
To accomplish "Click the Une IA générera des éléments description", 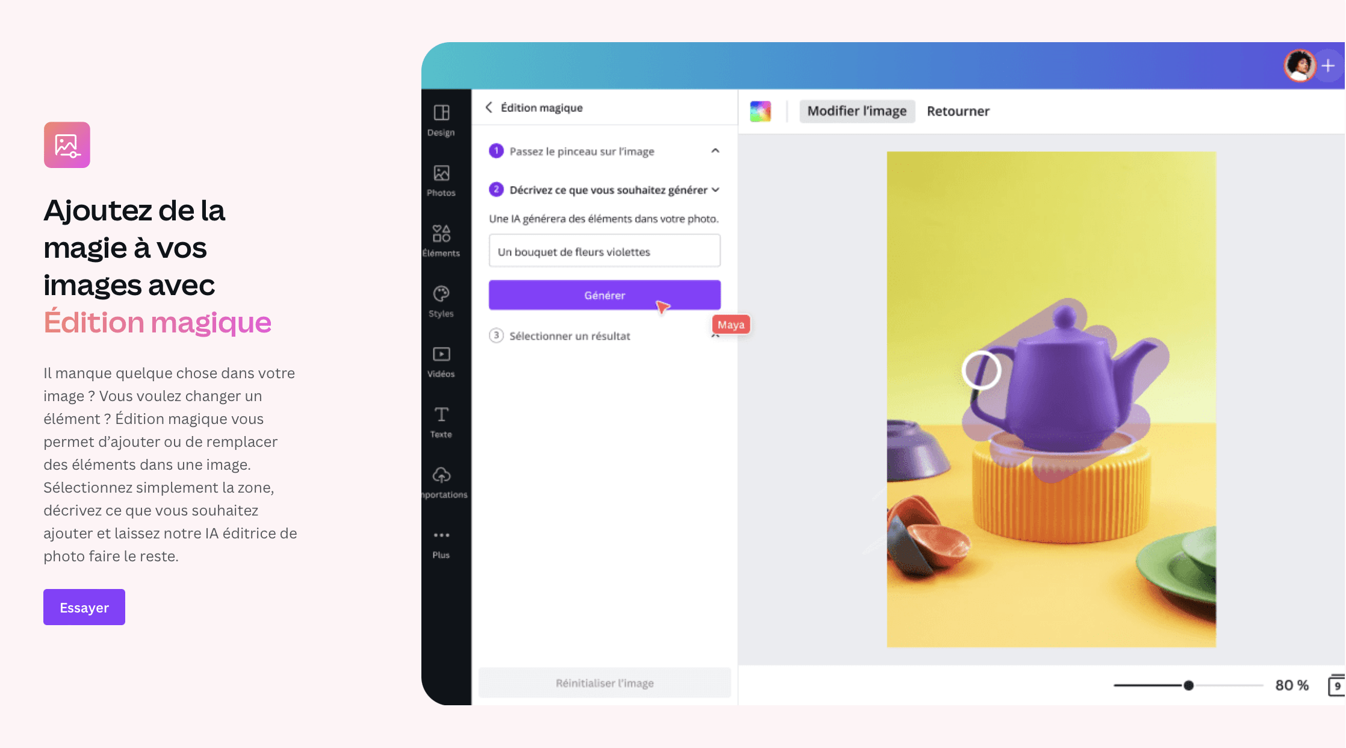I will [x=604, y=219].
